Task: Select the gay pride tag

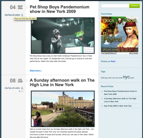Action: point(108,78)
